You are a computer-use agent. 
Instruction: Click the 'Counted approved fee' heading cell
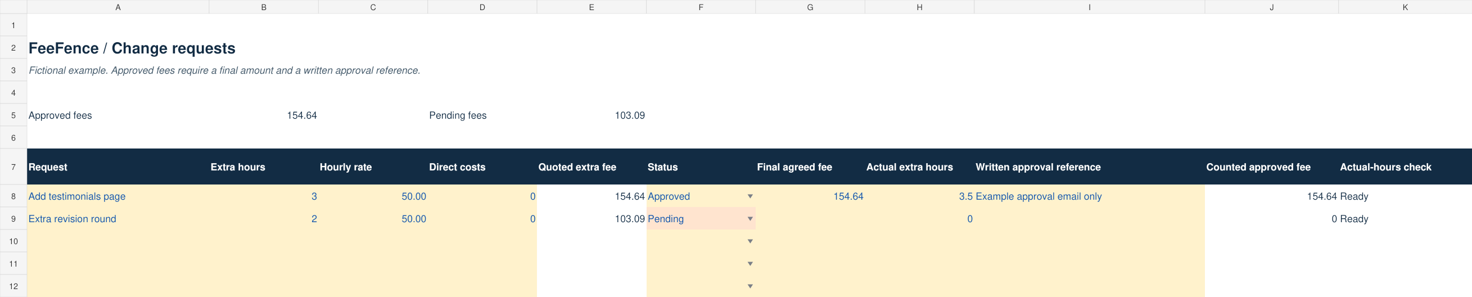click(1271, 166)
